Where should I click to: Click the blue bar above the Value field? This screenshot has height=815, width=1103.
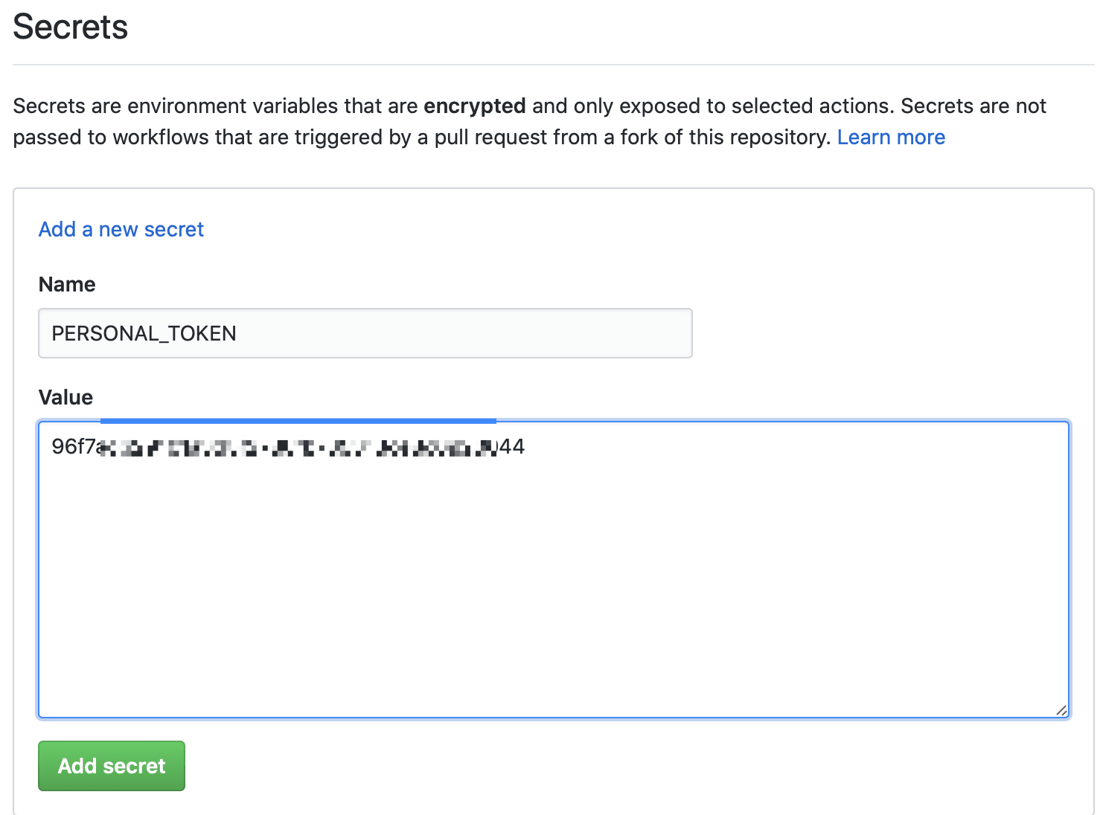tap(298, 421)
